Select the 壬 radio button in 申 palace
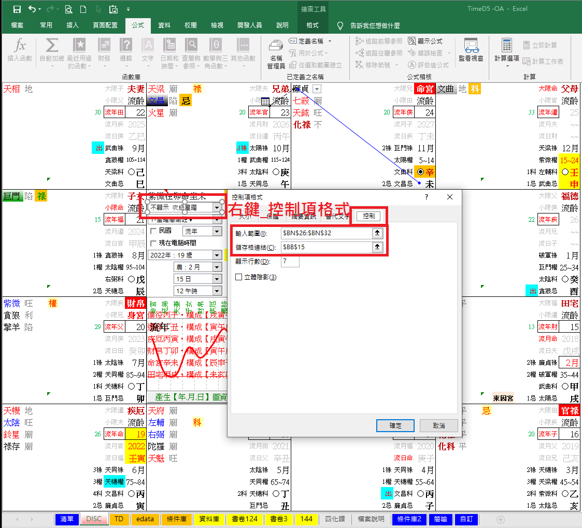Screen dimensions: 582x528 click(x=565, y=172)
